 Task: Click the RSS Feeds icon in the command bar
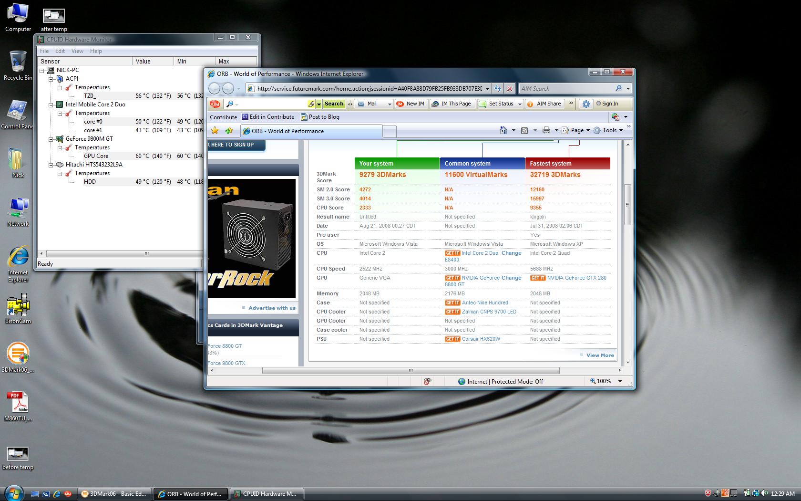tap(524, 130)
